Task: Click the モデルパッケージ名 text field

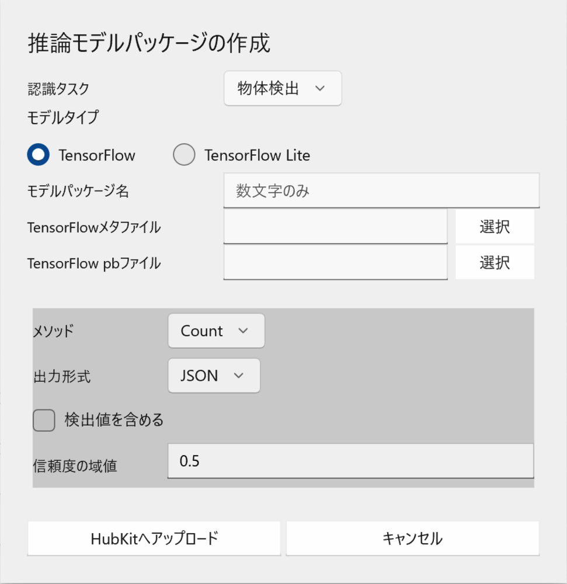Action: [381, 190]
